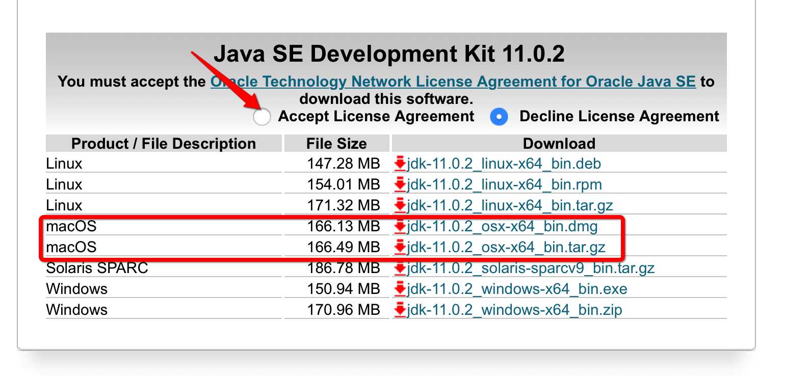This screenshot has height=377, width=785.
Task: Select Decline License Agreement radio button
Action: 499,117
